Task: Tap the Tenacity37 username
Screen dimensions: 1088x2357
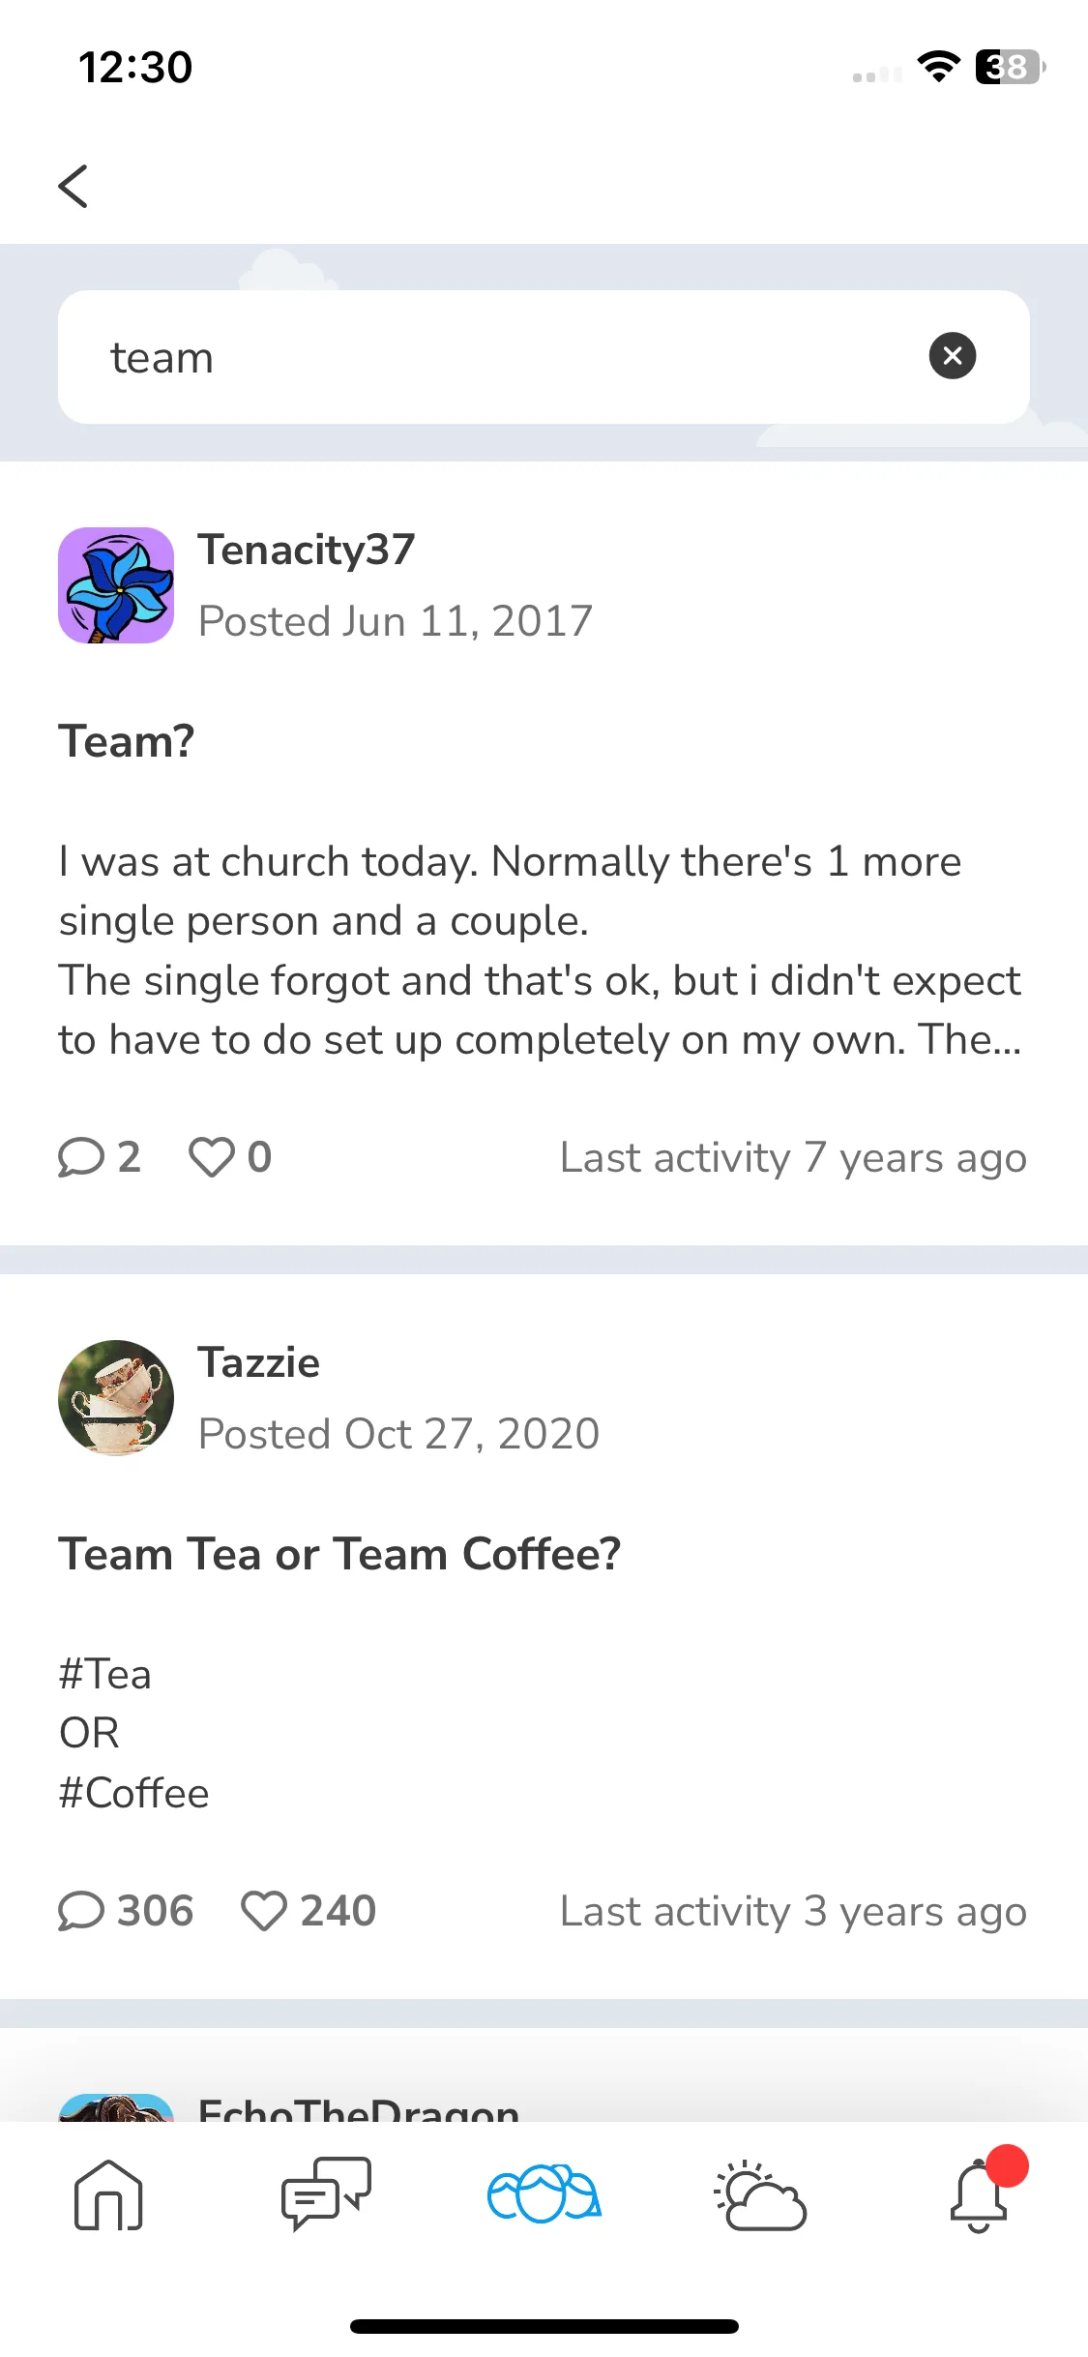Action: click(307, 550)
